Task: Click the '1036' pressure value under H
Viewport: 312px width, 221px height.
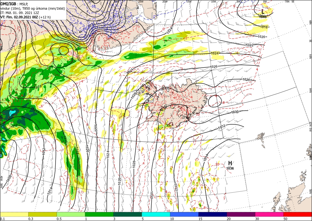Action: [230, 168]
